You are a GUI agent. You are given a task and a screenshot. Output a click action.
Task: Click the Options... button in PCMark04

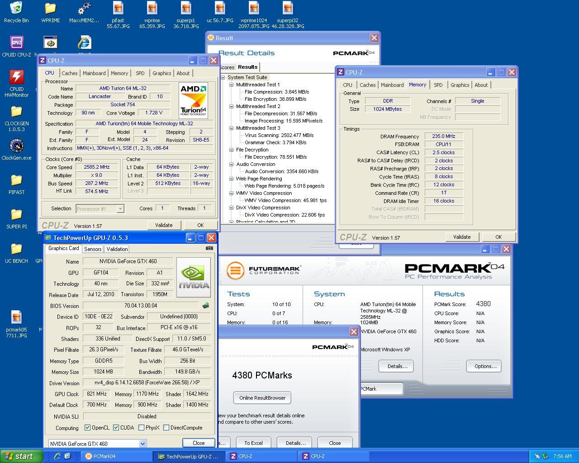(x=485, y=366)
